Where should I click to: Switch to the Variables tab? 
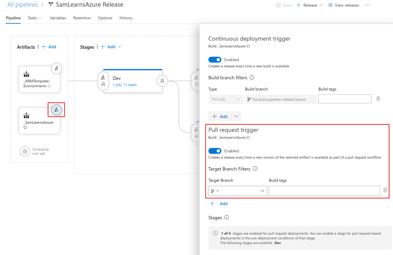[x=58, y=18]
